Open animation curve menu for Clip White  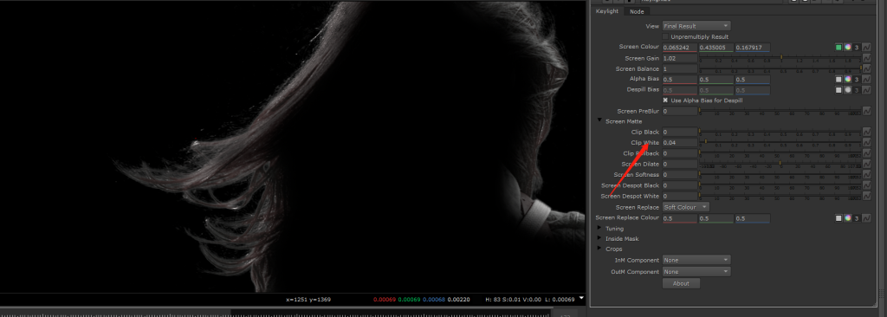coord(866,142)
